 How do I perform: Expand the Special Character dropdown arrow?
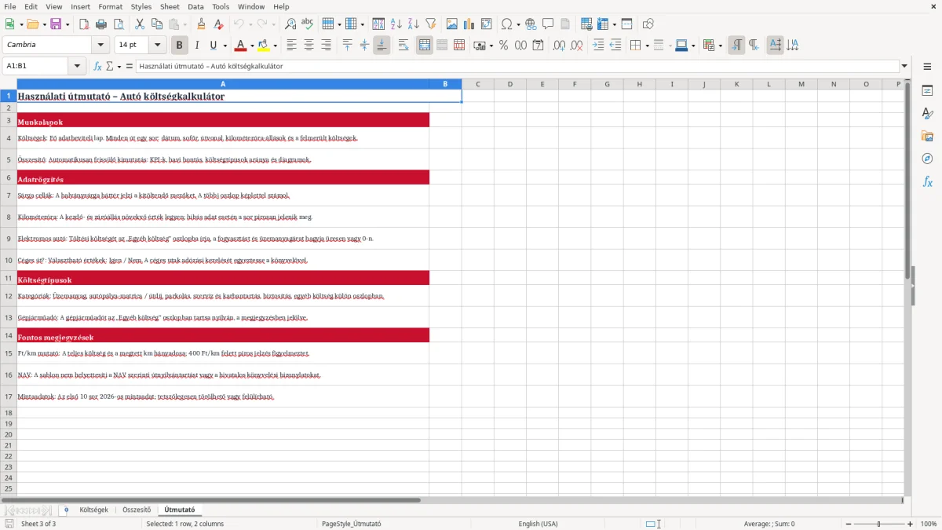pos(518,24)
